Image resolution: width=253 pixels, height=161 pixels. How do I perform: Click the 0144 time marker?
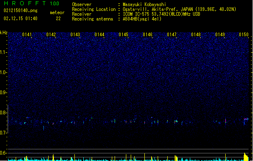[x=99, y=35]
